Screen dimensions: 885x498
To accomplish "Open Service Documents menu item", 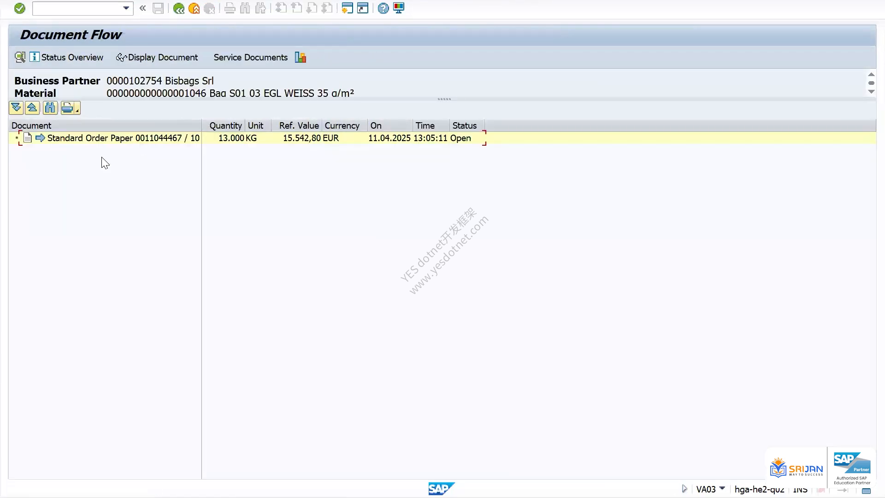I will click(x=250, y=57).
